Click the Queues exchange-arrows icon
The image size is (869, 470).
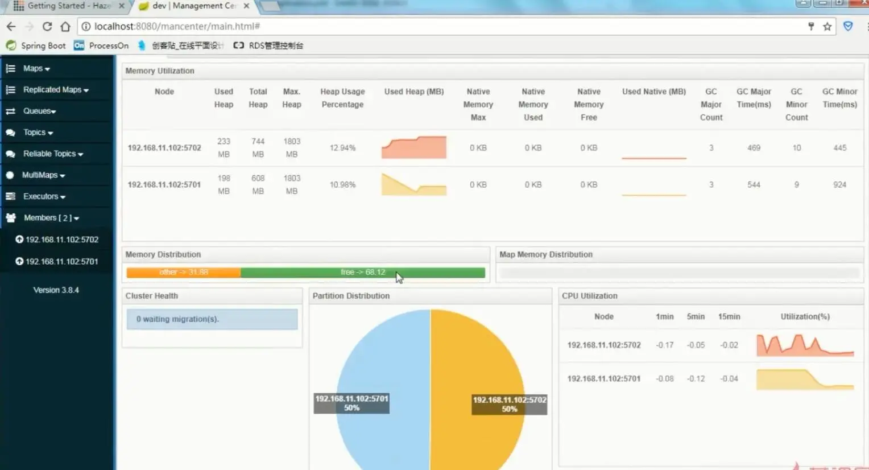10,111
